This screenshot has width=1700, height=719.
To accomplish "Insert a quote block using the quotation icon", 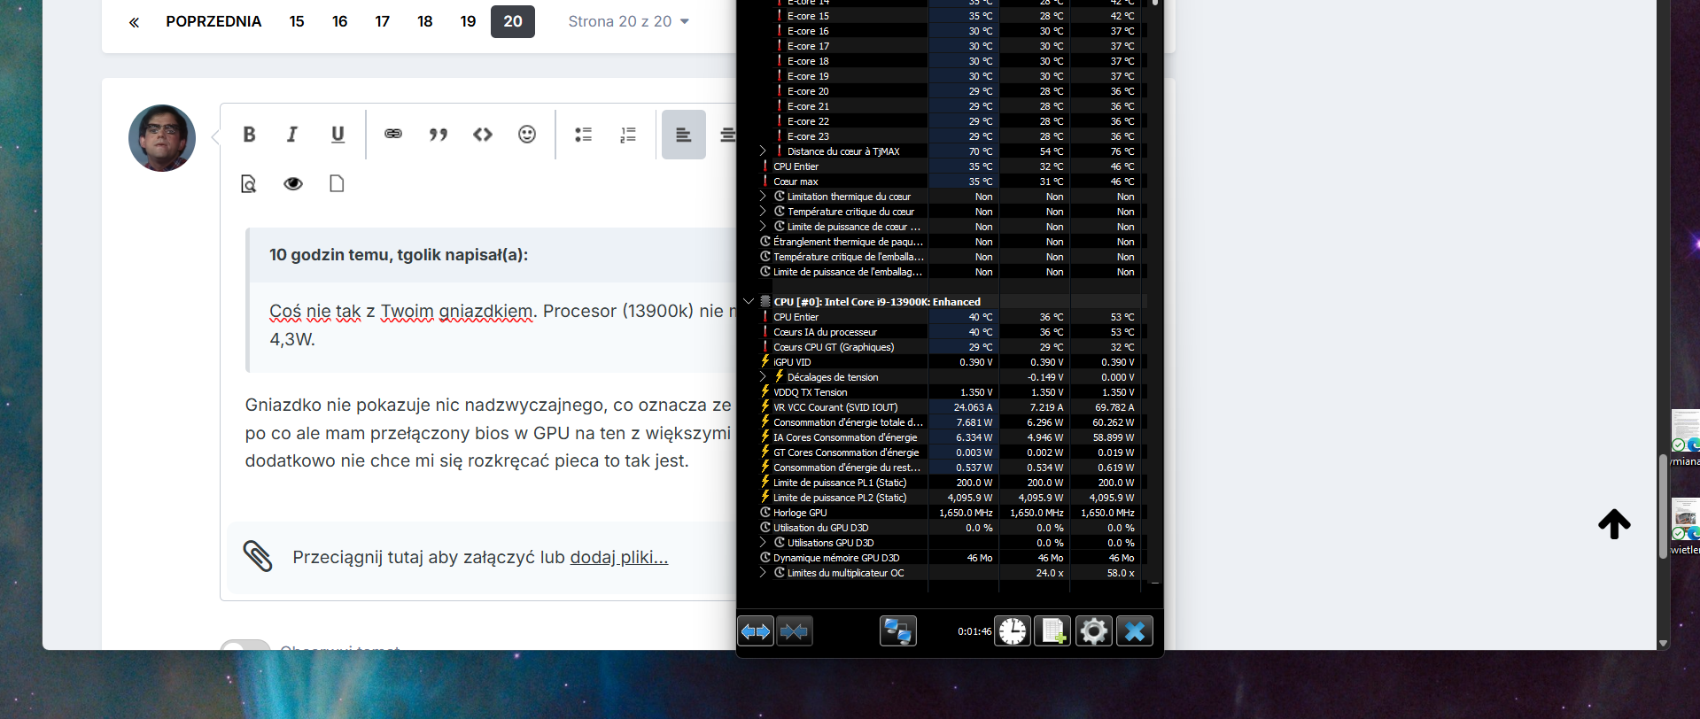I will click(x=438, y=135).
